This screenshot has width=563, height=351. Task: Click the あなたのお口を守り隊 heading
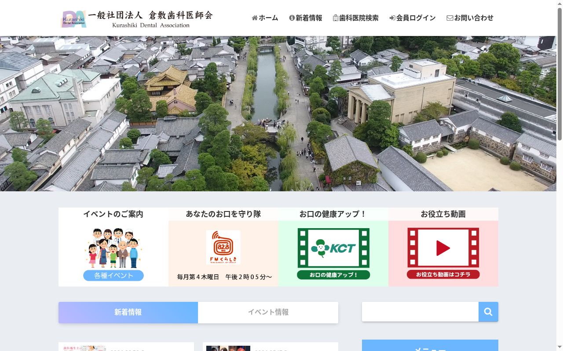[223, 214]
